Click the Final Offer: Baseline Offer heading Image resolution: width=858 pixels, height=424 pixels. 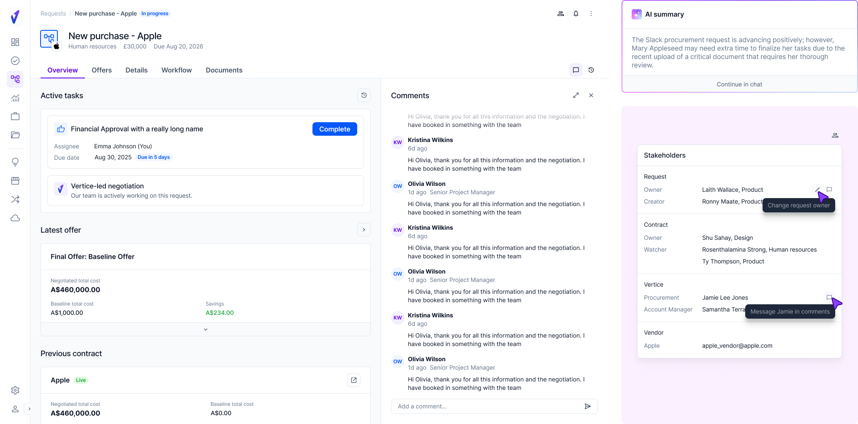pos(92,257)
